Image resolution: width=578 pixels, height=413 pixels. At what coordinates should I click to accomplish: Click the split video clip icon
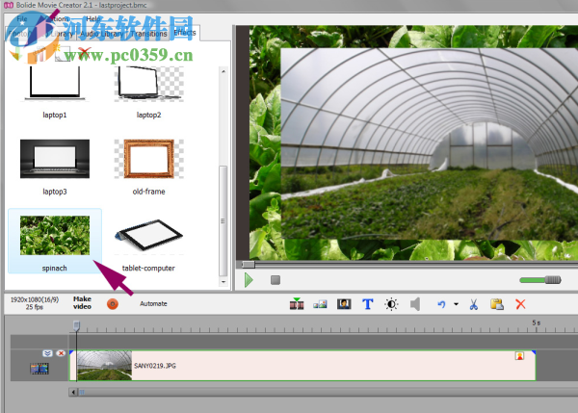297,304
